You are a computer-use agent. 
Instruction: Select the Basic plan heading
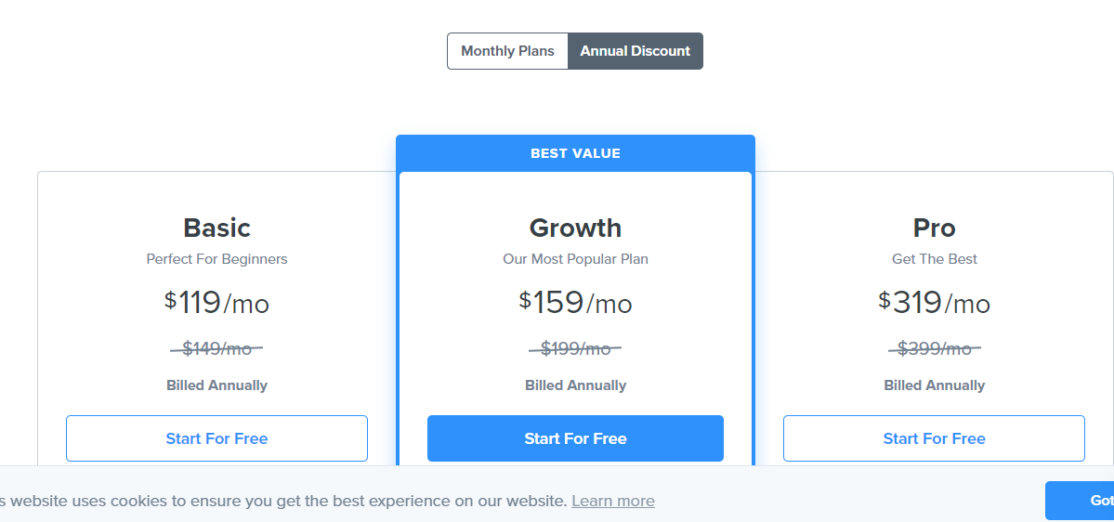pos(216,228)
